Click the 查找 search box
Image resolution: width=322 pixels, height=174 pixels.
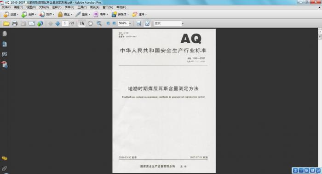coord(168,23)
